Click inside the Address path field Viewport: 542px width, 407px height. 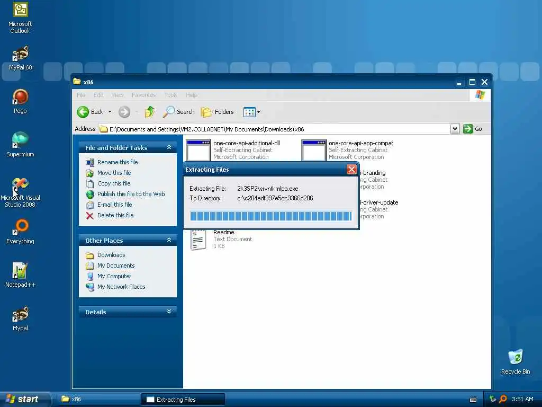coord(275,129)
